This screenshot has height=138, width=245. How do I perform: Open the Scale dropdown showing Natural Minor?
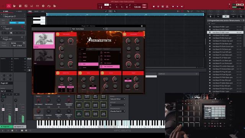118,99
